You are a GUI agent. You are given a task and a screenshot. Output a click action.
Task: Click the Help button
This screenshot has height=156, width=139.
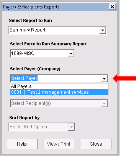click(x=22, y=144)
